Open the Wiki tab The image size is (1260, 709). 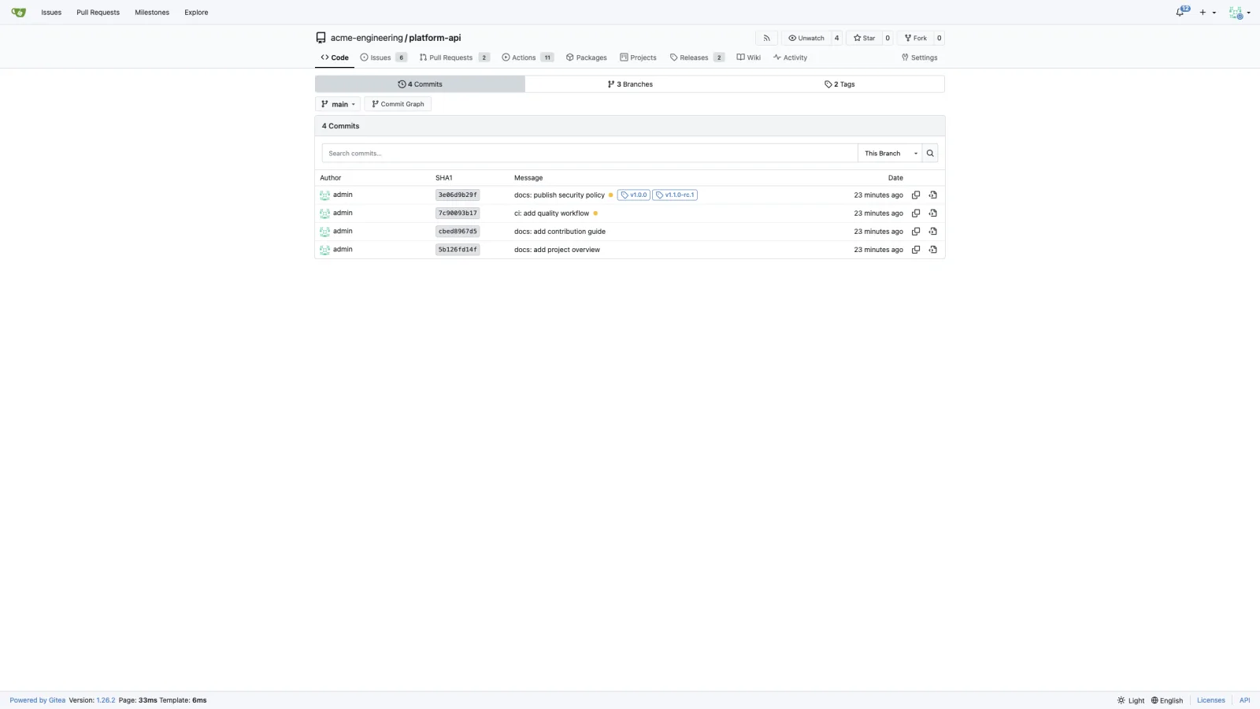click(748, 58)
